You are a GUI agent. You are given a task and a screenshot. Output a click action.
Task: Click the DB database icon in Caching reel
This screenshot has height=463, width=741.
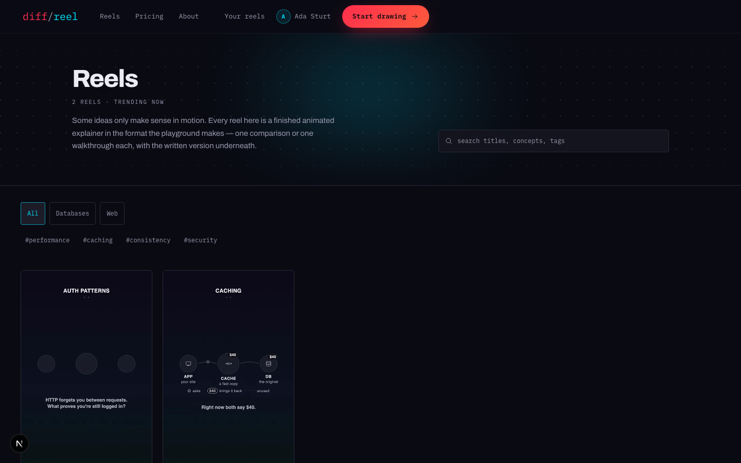coord(269,364)
